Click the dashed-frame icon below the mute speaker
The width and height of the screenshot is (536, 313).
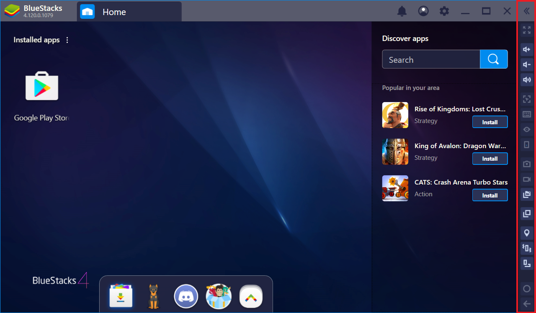pos(527,99)
